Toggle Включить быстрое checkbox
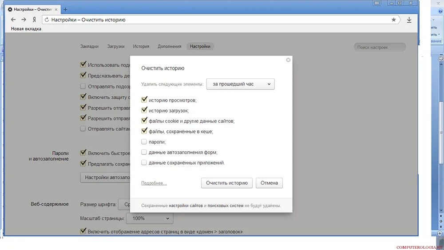Image resolution: width=444 pixels, height=250 pixels. (83, 153)
